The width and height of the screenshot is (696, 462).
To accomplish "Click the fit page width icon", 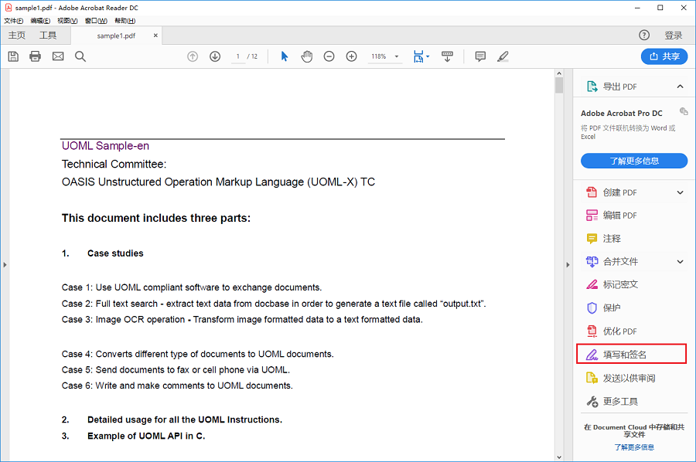I will [418, 56].
